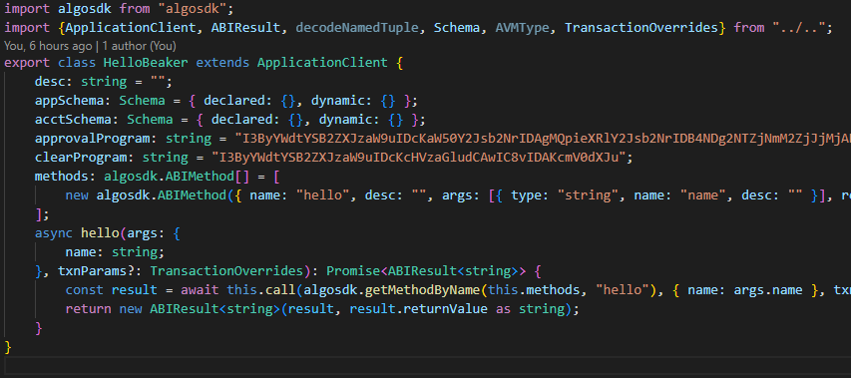Click the "../.." import path string

tap(799, 28)
